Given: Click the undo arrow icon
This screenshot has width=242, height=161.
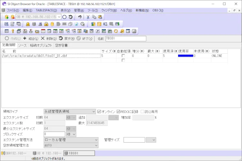Looking at the screenshot, I should pyautogui.click(x=80, y=17).
